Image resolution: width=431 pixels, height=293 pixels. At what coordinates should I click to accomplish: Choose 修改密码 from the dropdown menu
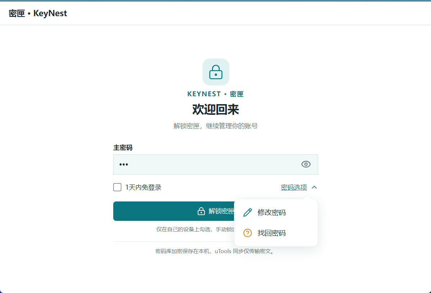[276, 212]
